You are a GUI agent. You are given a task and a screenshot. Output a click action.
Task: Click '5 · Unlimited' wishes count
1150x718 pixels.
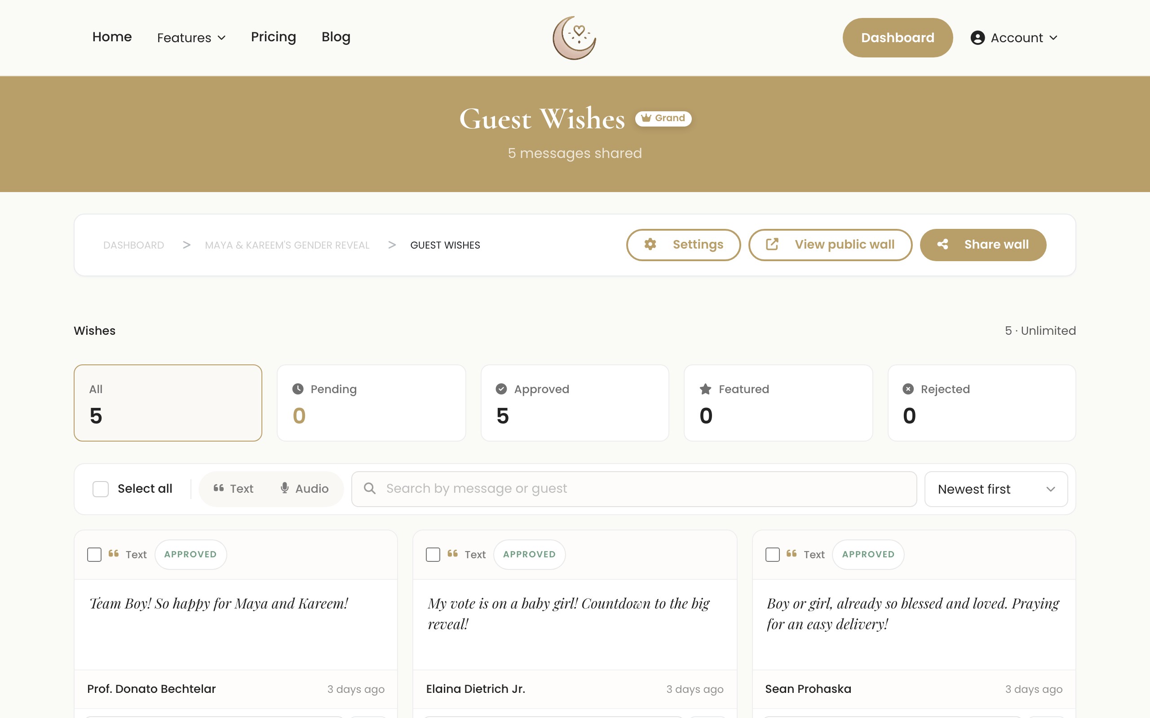tap(1040, 331)
